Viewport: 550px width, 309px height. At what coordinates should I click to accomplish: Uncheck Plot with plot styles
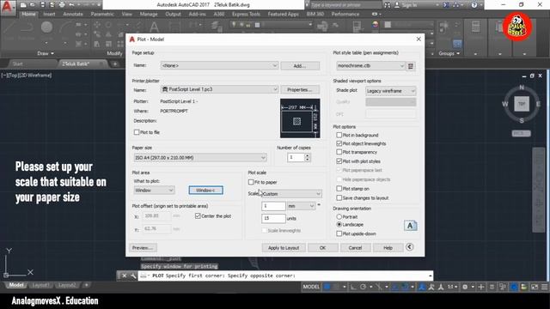point(339,161)
